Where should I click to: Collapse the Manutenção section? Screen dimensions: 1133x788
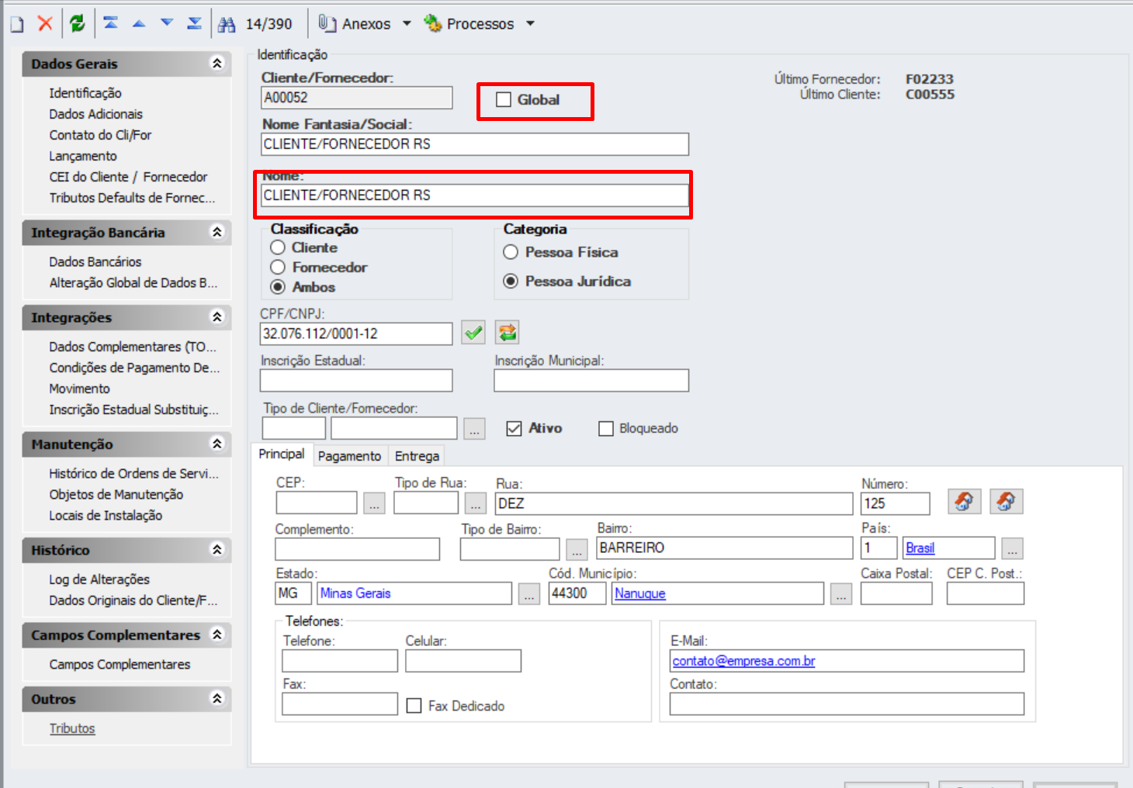[x=217, y=444]
